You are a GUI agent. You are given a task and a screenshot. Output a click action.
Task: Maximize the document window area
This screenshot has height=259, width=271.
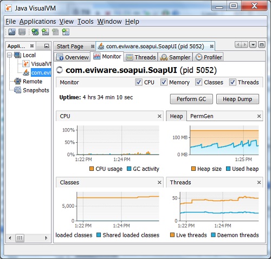pyautogui.click(x=261, y=44)
